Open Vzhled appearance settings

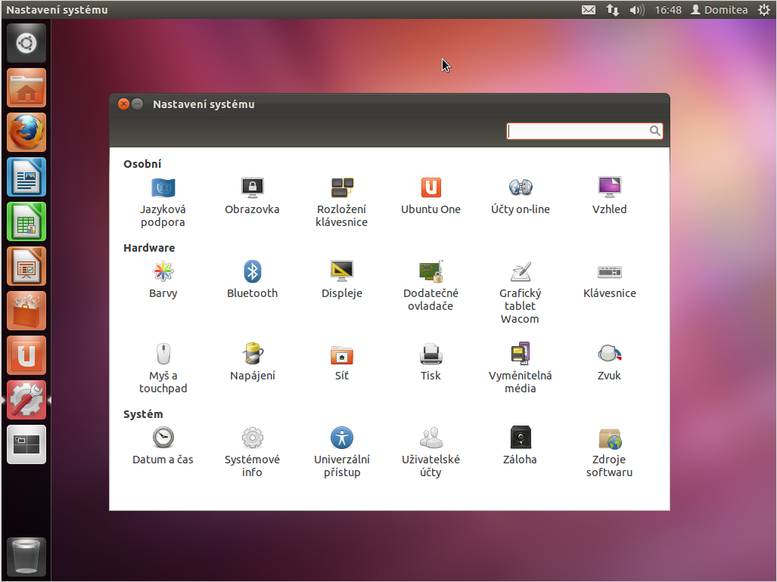click(x=609, y=188)
